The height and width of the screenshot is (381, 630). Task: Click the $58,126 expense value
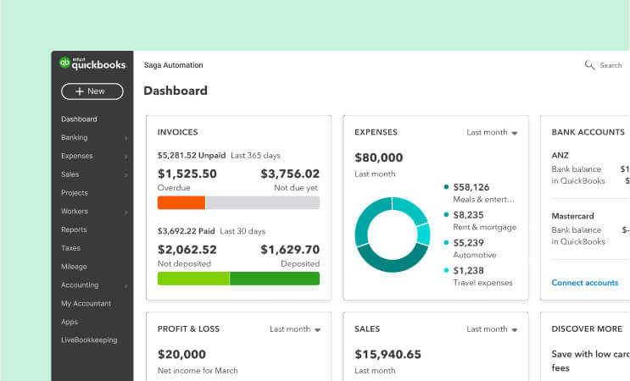pyautogui.click(x=471, y=187)
